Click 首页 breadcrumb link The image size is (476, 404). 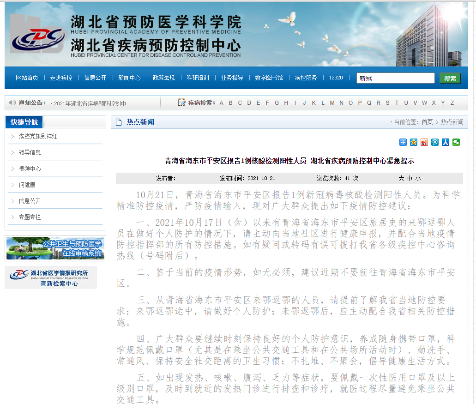[x=427, y=122]
